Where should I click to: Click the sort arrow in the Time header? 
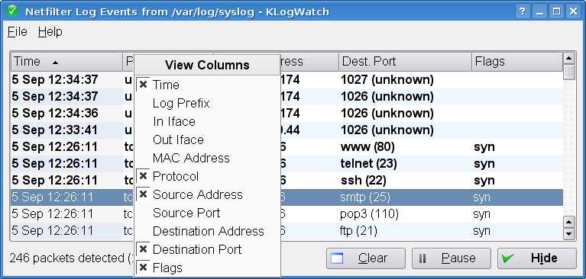coord(55,63)
